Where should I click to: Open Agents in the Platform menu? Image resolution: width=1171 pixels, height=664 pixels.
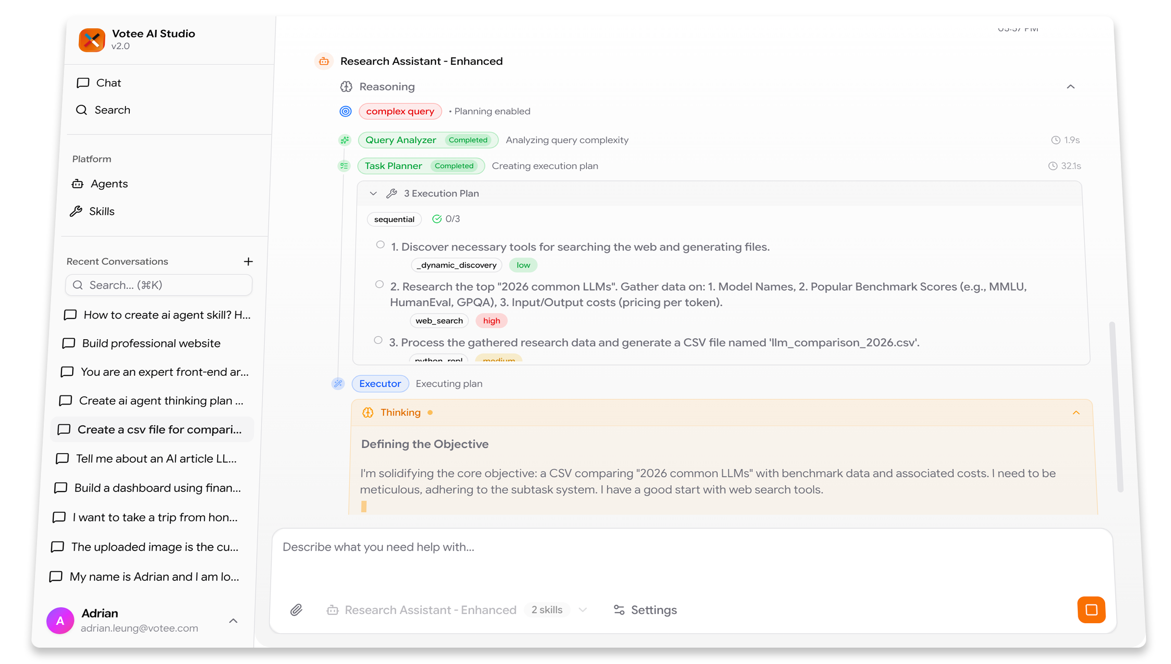pyautogui.click(x=109, y=184)
